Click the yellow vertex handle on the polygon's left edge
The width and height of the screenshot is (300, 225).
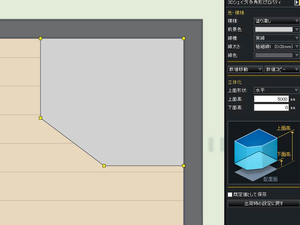[x=40, y=118]
